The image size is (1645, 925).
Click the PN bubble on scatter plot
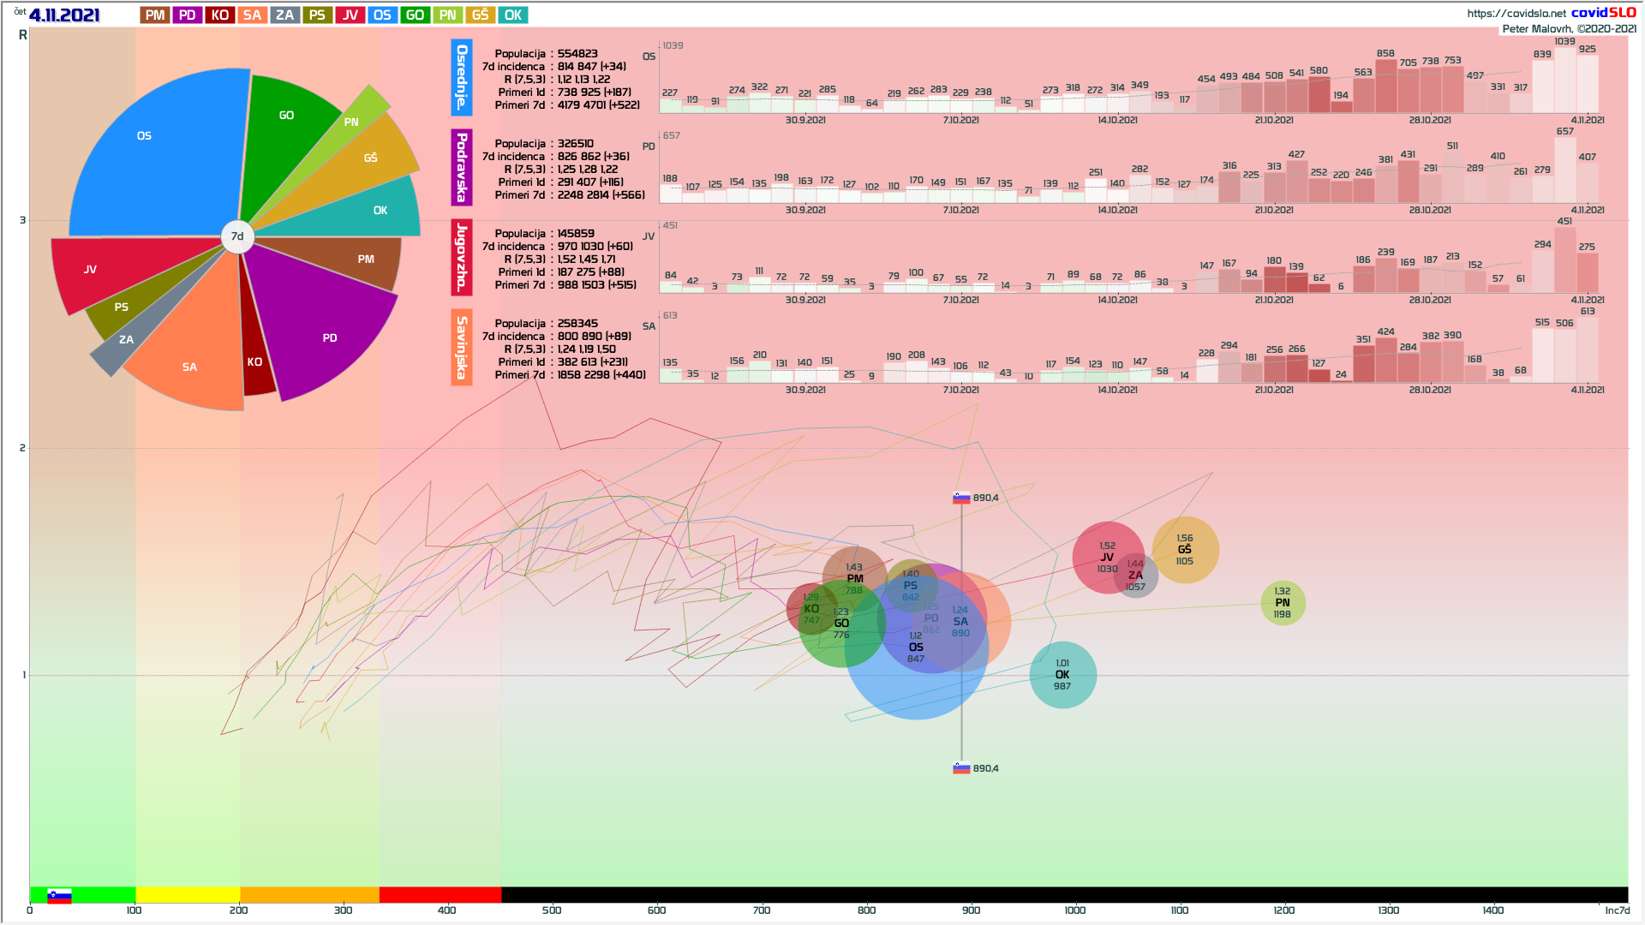click(1283, 602)
